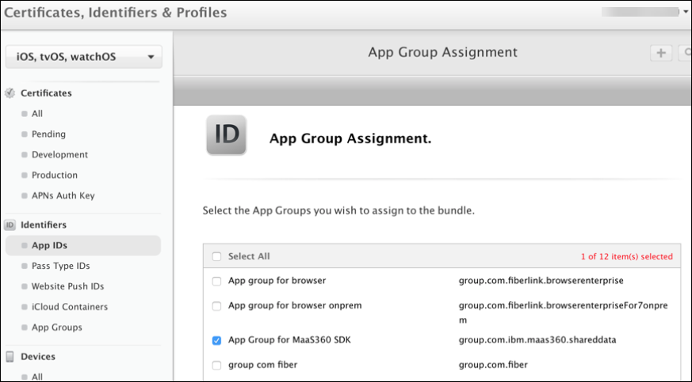Open Pass Type IDs

pos(60,266)
